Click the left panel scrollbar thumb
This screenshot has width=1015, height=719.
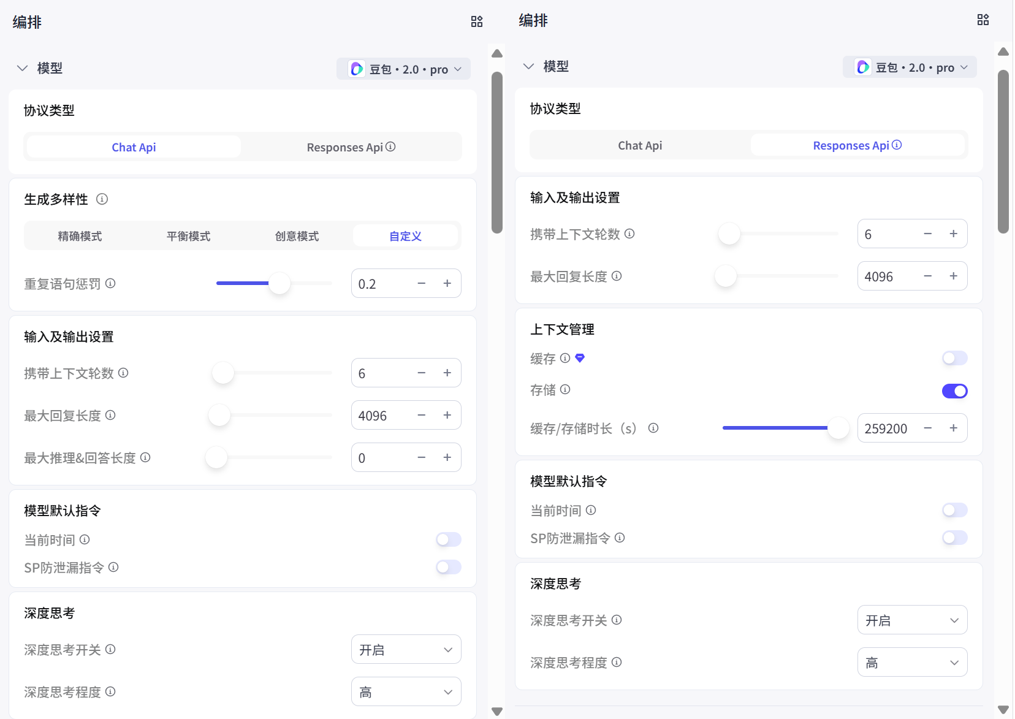click(x=497, y=153)
